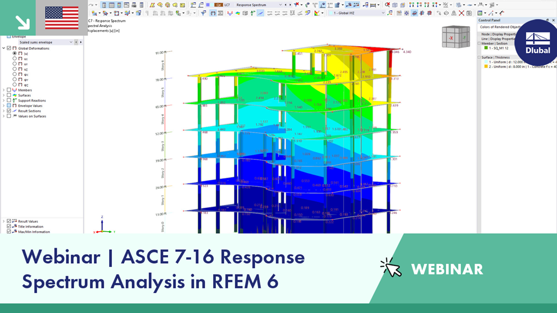The image size is (557, 313).
Task: Click the light blue Uniform 12.000 in swatch
Action: pos(486,62)
